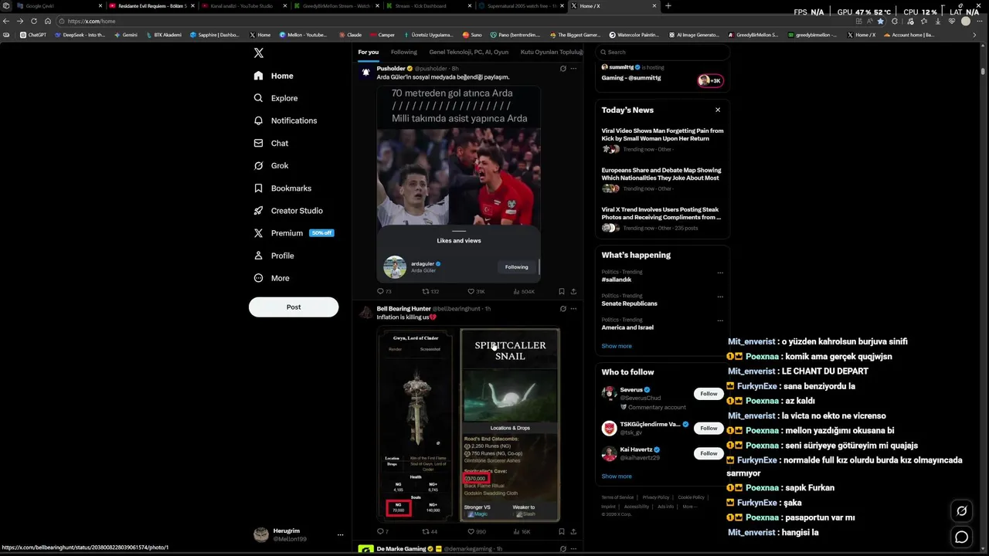989x556 pixels.
Task: Bookmark Pusholder's post
Action: tap(562, 291)
